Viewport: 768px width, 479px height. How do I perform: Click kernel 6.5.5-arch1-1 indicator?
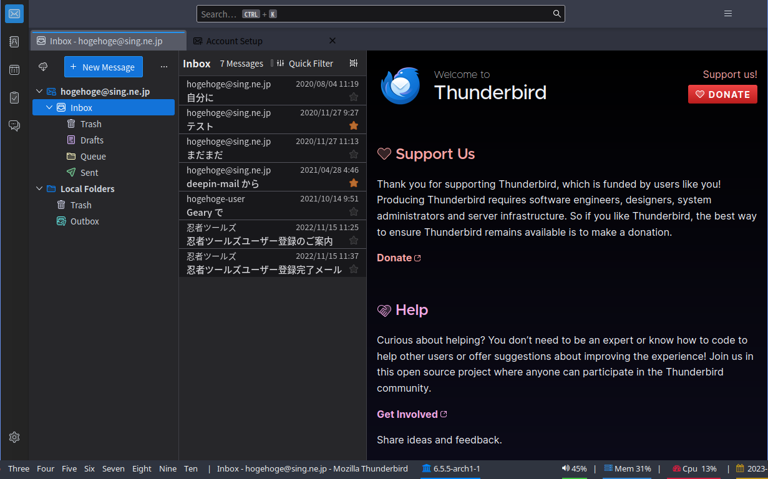pyautogui.click(x=451, y=468)
